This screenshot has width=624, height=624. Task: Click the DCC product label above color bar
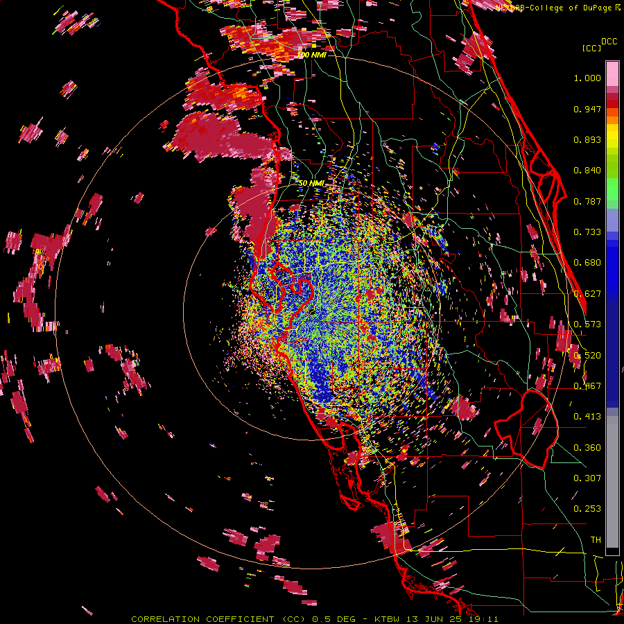pos(609,42)
